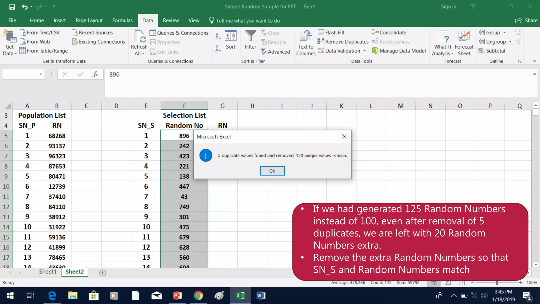Expand the formula bar

pyautogui.click(x=534, y=74)
